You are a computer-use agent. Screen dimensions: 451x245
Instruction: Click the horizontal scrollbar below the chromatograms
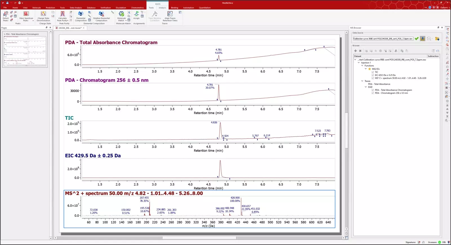pos(199,238)
